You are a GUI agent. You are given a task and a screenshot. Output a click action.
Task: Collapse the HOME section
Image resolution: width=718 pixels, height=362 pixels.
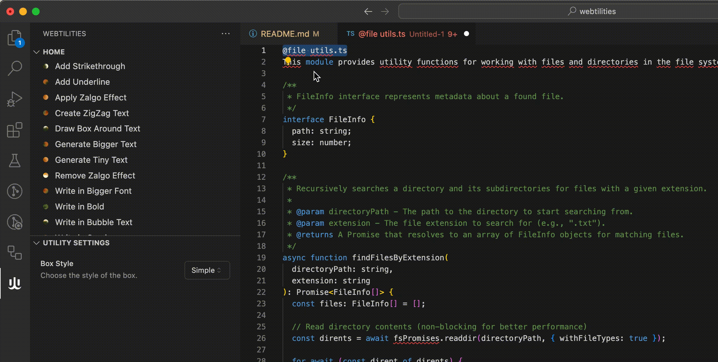[x=36, y=52]
